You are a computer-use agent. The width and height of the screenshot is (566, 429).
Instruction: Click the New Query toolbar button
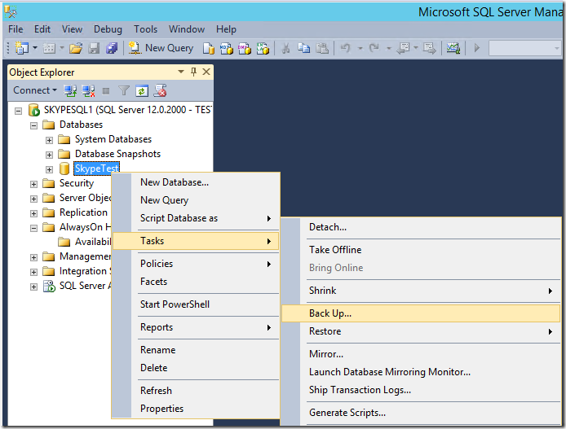tap(161, 48)
